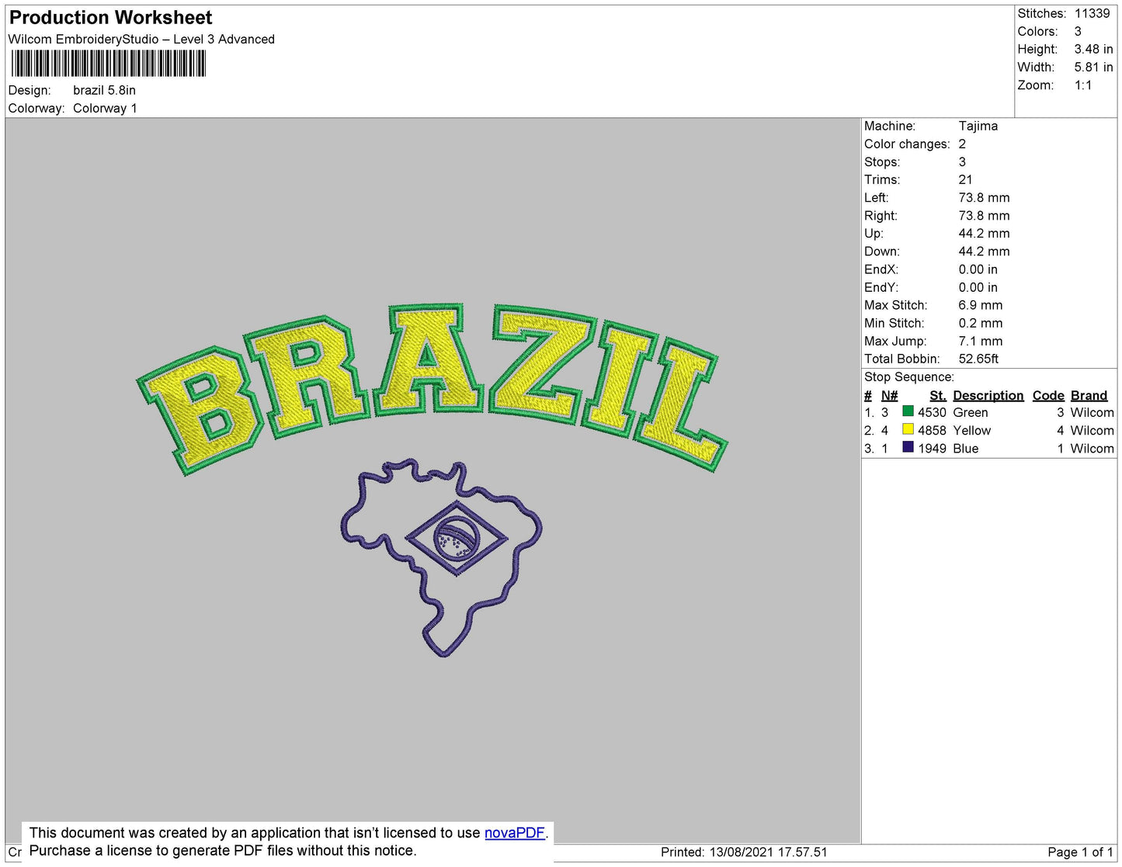The width and height of the screenshot is (1122, 867).
Task: Click thread number 1949 in Blue row
Action: (x=932, y=448)
